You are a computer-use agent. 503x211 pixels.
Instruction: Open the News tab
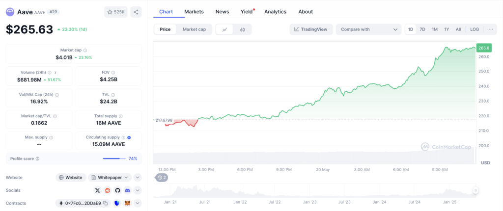(223, 12)
